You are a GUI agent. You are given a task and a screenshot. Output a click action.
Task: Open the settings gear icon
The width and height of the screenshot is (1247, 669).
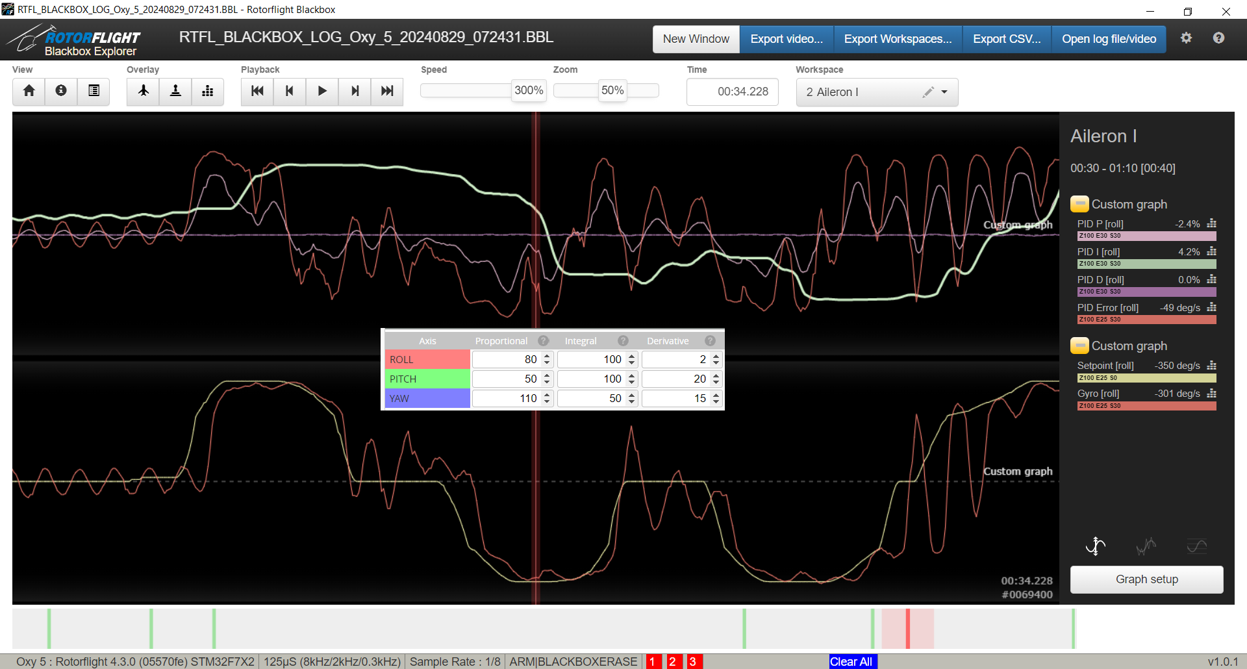pos(1186,38)
